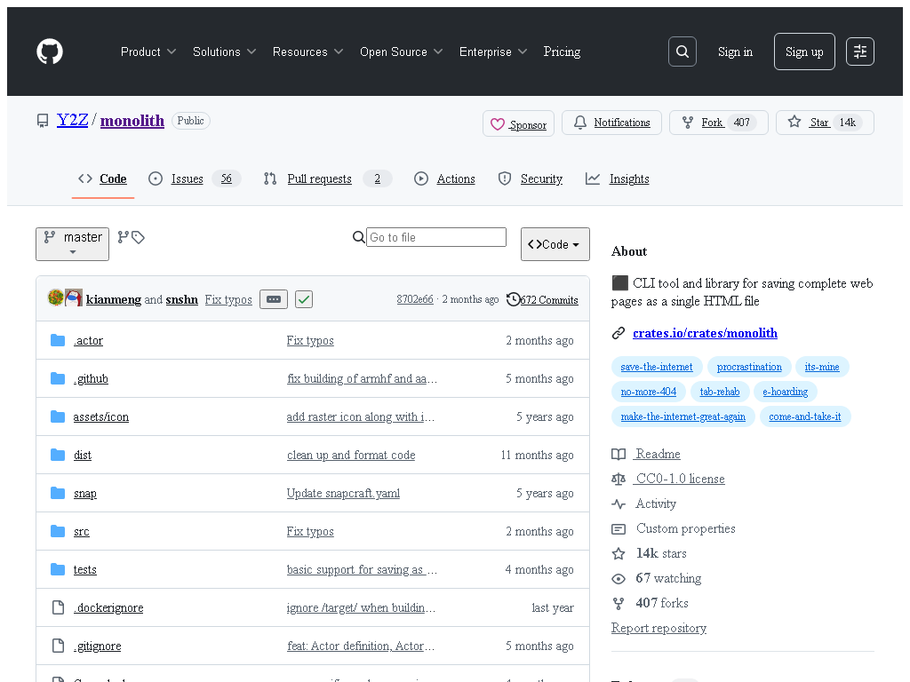Expand the Resources menu

click(307, 52)
